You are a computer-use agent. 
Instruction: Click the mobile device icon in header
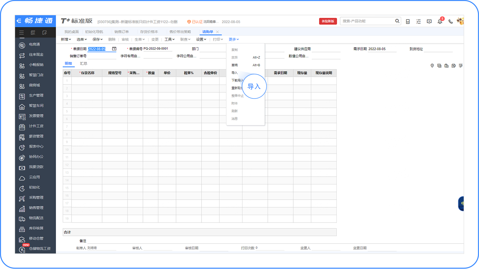pos(408,21)
